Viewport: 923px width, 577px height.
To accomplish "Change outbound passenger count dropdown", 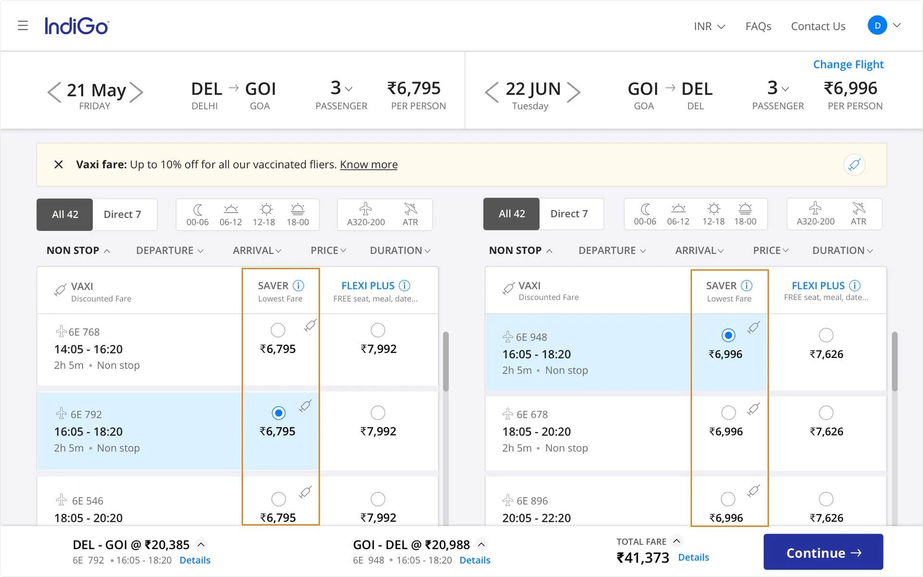I will click(x=341, y=88).
